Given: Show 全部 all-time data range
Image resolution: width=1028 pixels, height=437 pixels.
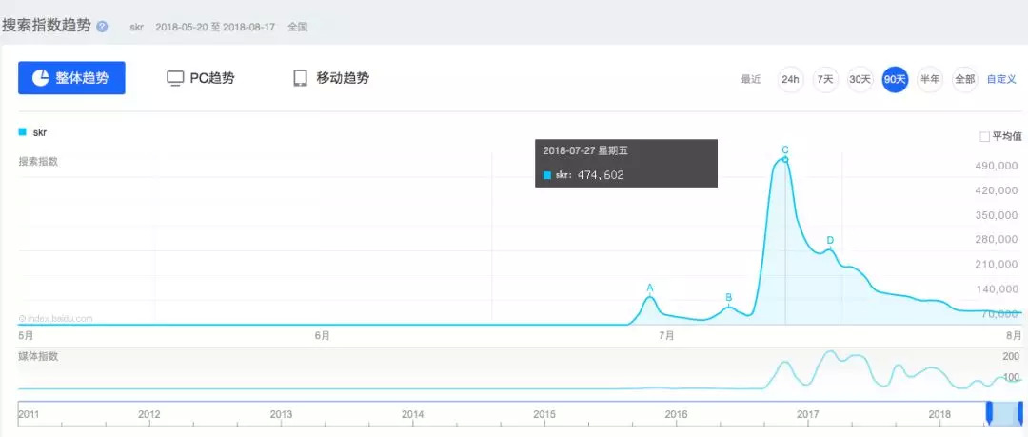Looking at the screenshot, I should (x=963, y=79).
